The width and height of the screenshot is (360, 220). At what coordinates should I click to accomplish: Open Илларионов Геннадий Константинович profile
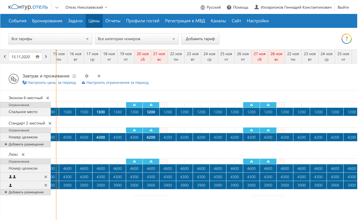[293, 8]
